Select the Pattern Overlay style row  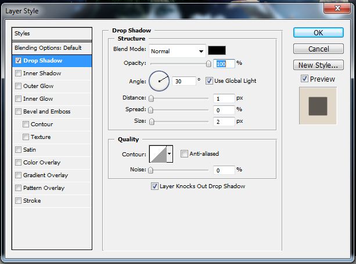click(x=52, y=188)
